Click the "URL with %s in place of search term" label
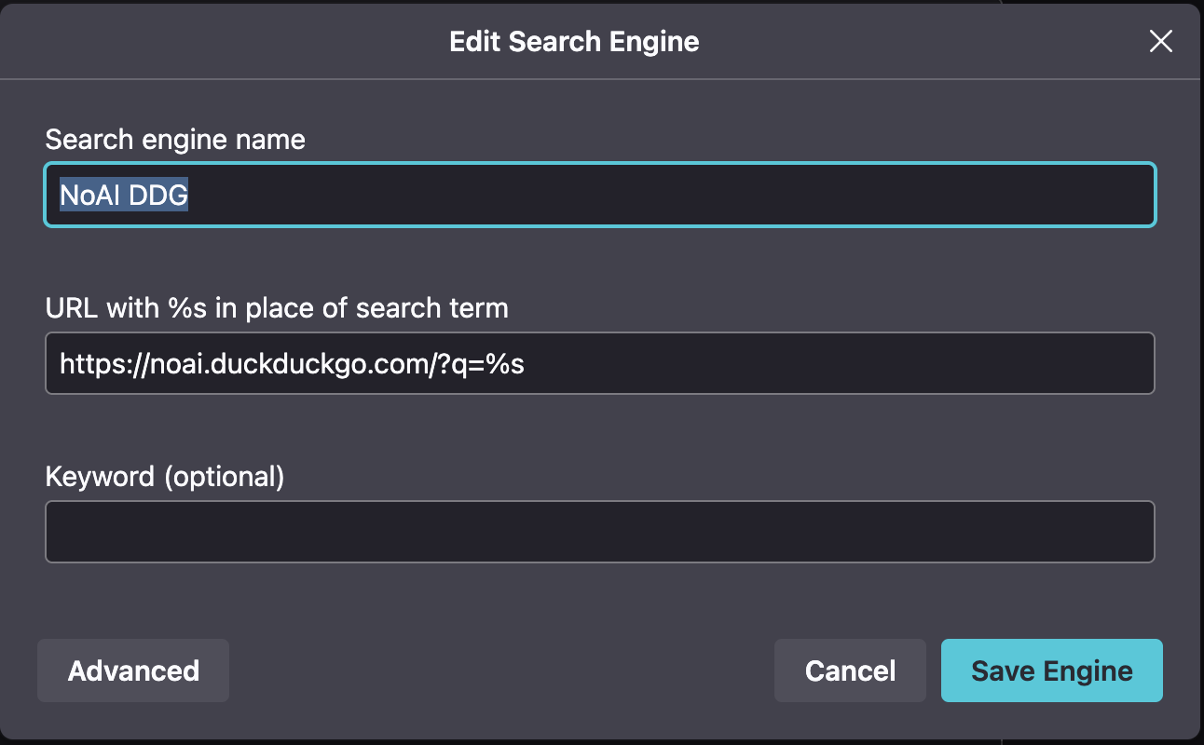1204x745 pixels. click(277, 308)
